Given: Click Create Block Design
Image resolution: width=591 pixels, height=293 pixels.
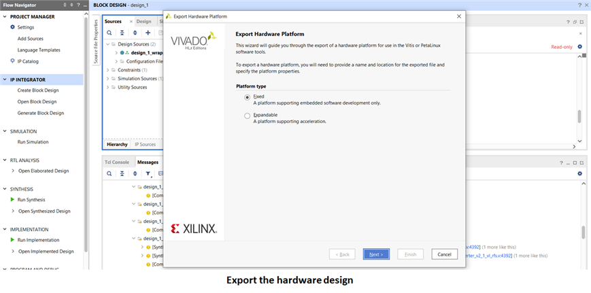Looking at the screenshot, I should 38,90.
